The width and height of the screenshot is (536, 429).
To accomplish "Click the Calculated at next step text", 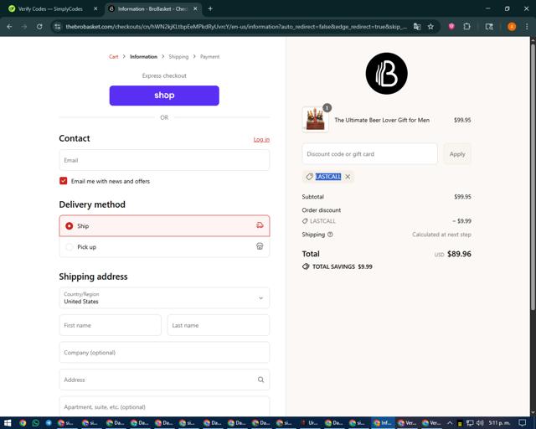I will pyautogui.click(x=441, y=235).
